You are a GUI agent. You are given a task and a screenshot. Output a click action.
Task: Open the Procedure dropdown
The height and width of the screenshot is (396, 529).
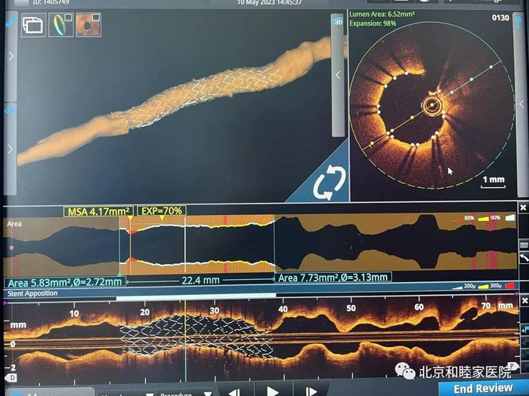186,394
